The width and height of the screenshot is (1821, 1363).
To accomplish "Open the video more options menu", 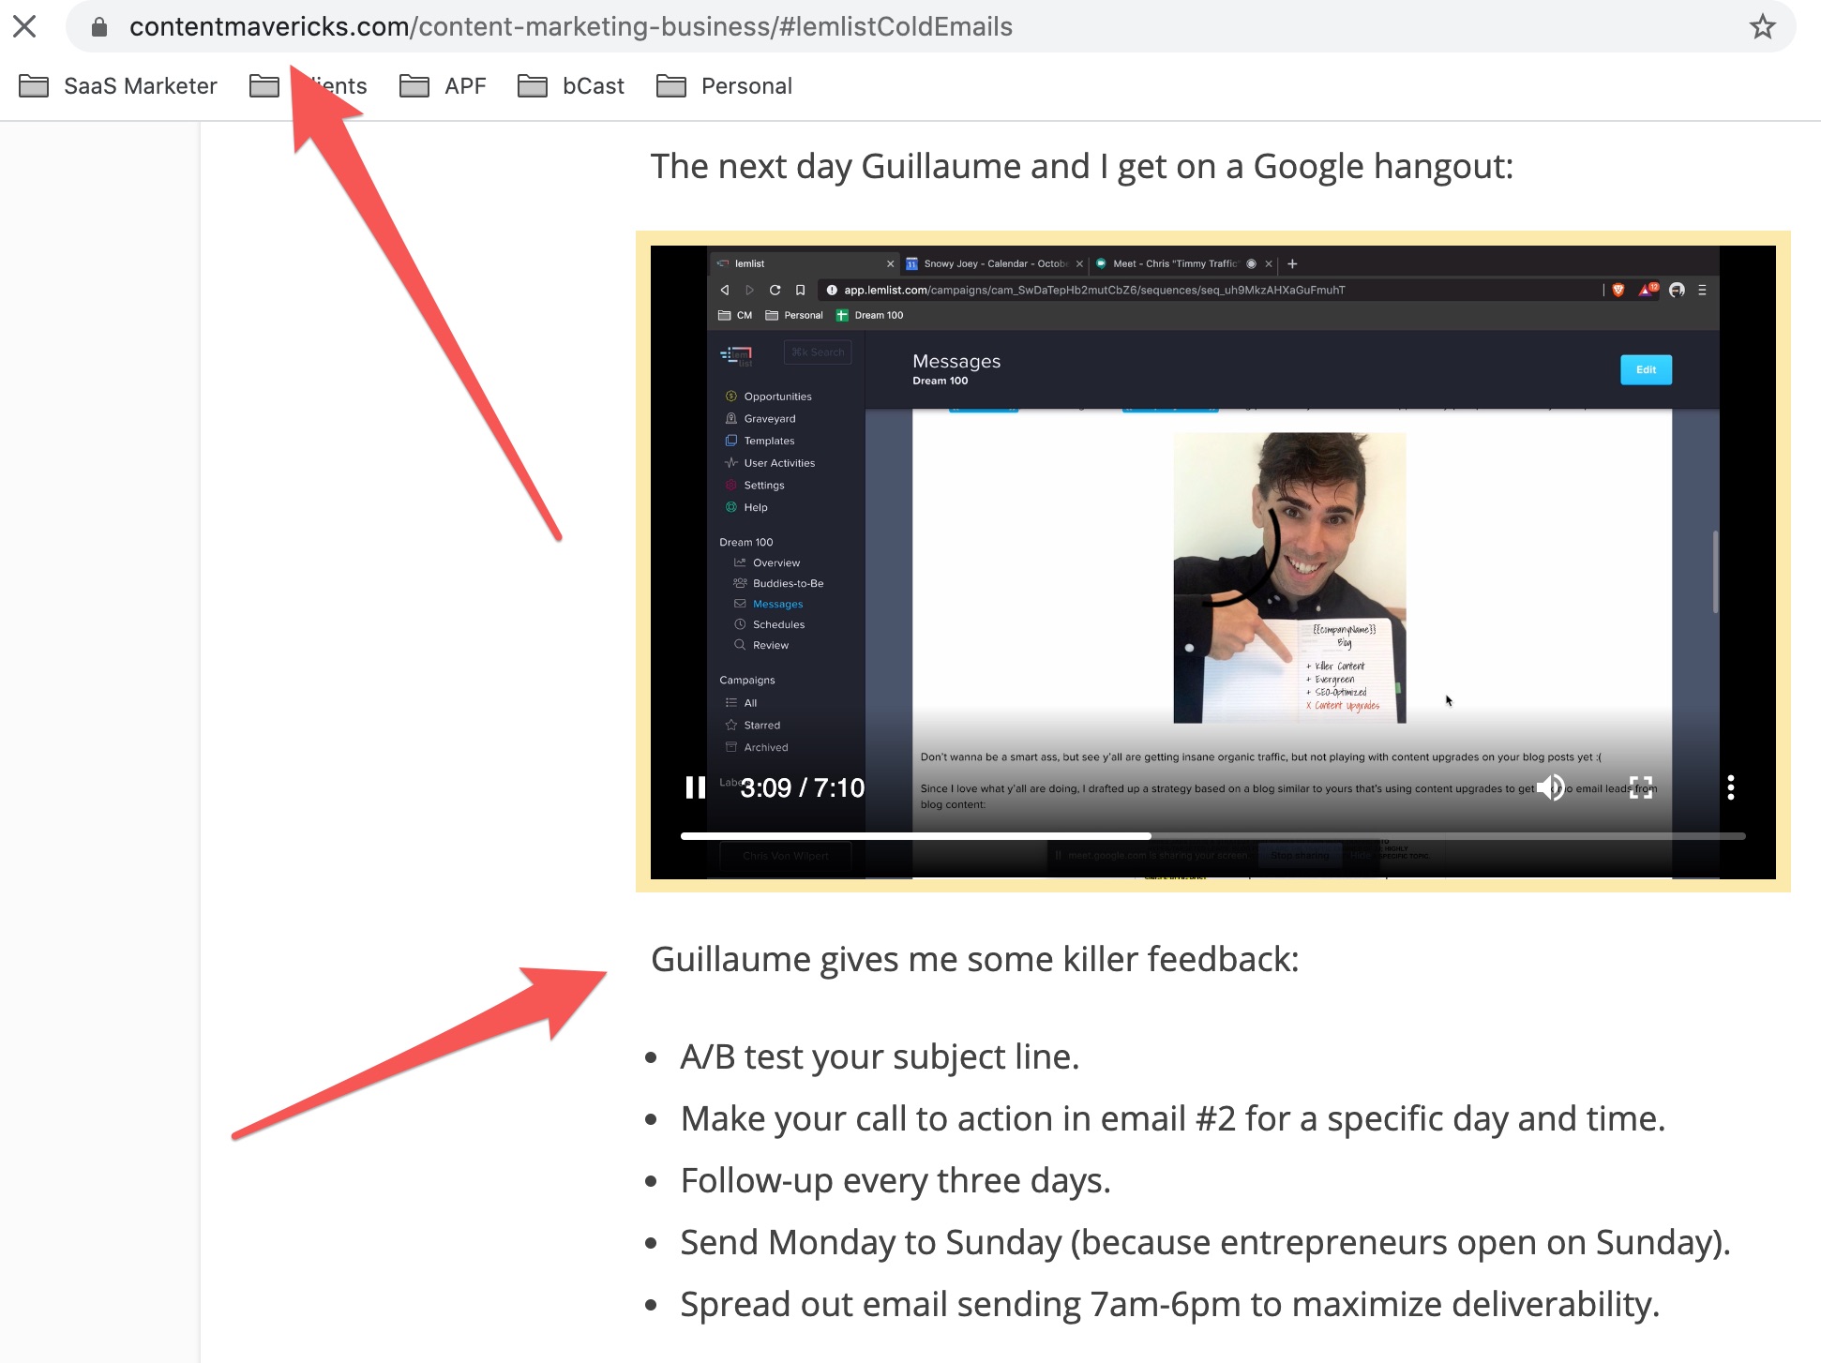I will [1730, 787].
